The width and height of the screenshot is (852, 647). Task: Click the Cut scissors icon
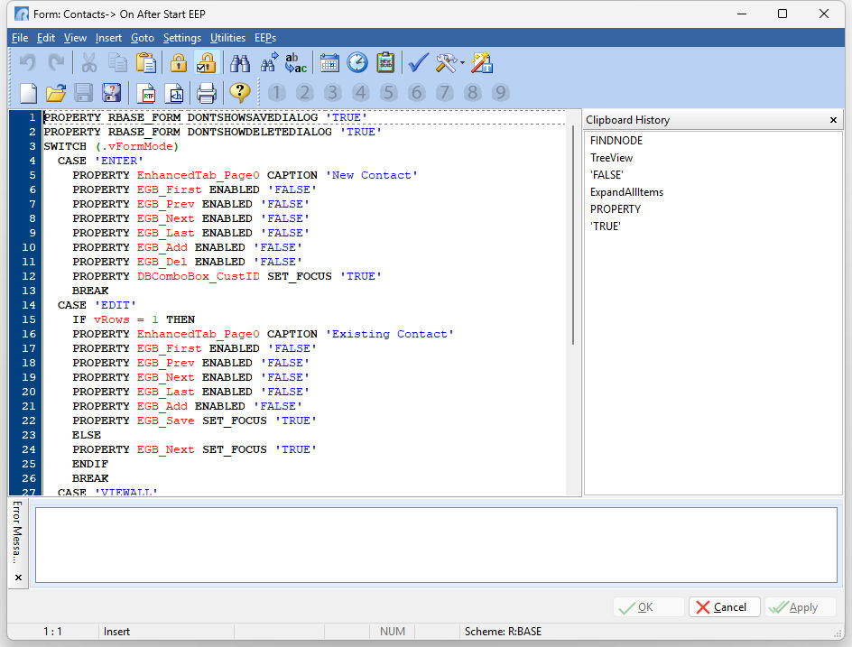click(89, 63)
